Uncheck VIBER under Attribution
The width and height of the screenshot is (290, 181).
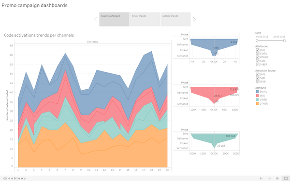click(x=258, y=65)
